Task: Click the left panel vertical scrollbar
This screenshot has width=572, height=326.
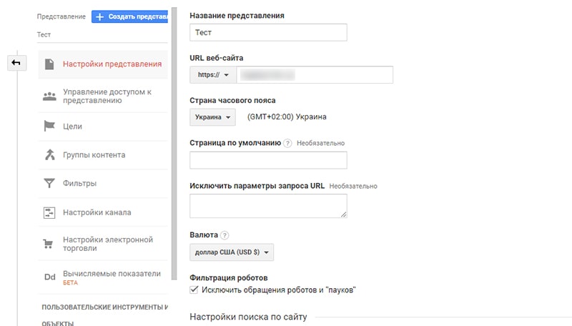Action: (174, 144)
